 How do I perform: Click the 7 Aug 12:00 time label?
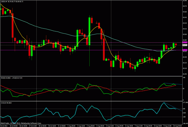pos(138,126)
